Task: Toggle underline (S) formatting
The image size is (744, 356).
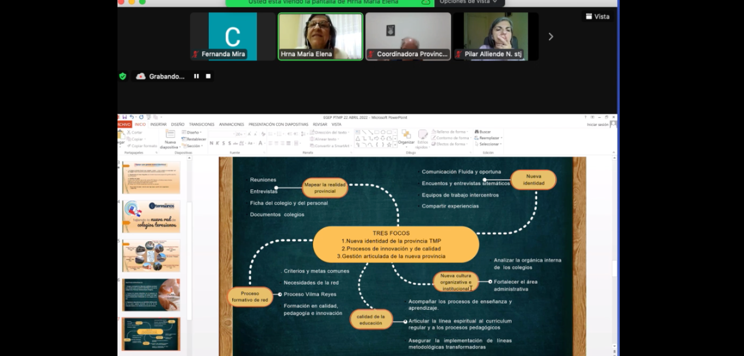Action: click(x=223, y=143)
